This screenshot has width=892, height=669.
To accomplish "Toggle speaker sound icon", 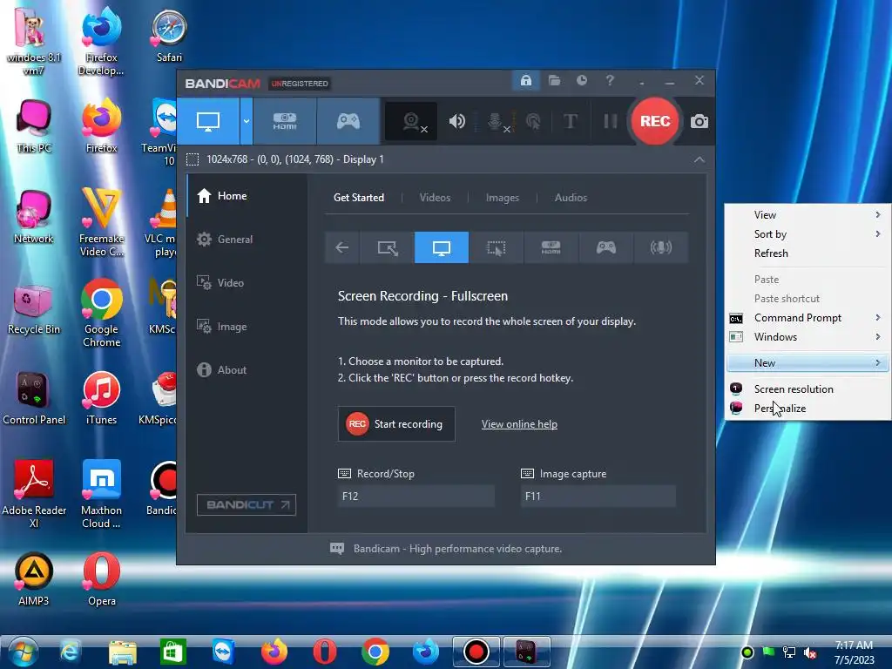I will click(456, 121).
